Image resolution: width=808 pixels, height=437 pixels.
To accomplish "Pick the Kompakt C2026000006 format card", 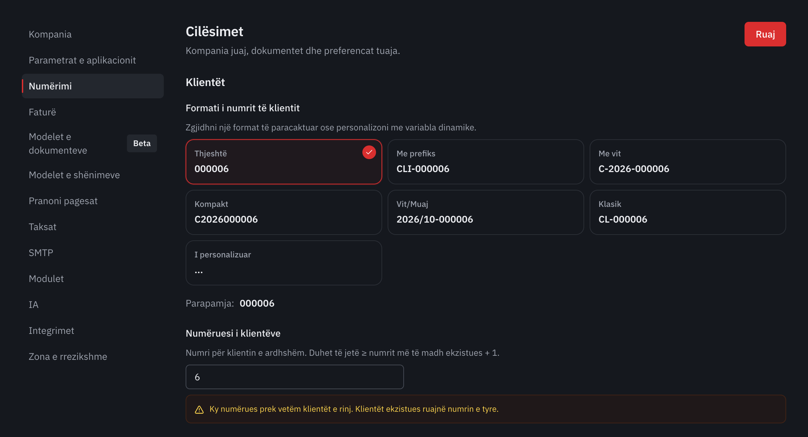I will point(284,212).
